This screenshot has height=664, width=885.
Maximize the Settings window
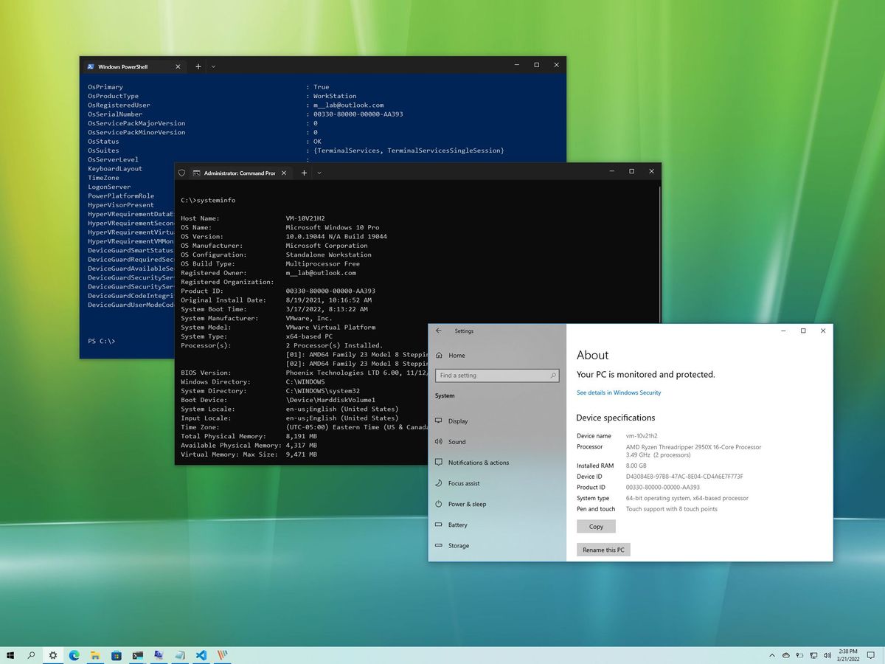click(x=803, y=331)
